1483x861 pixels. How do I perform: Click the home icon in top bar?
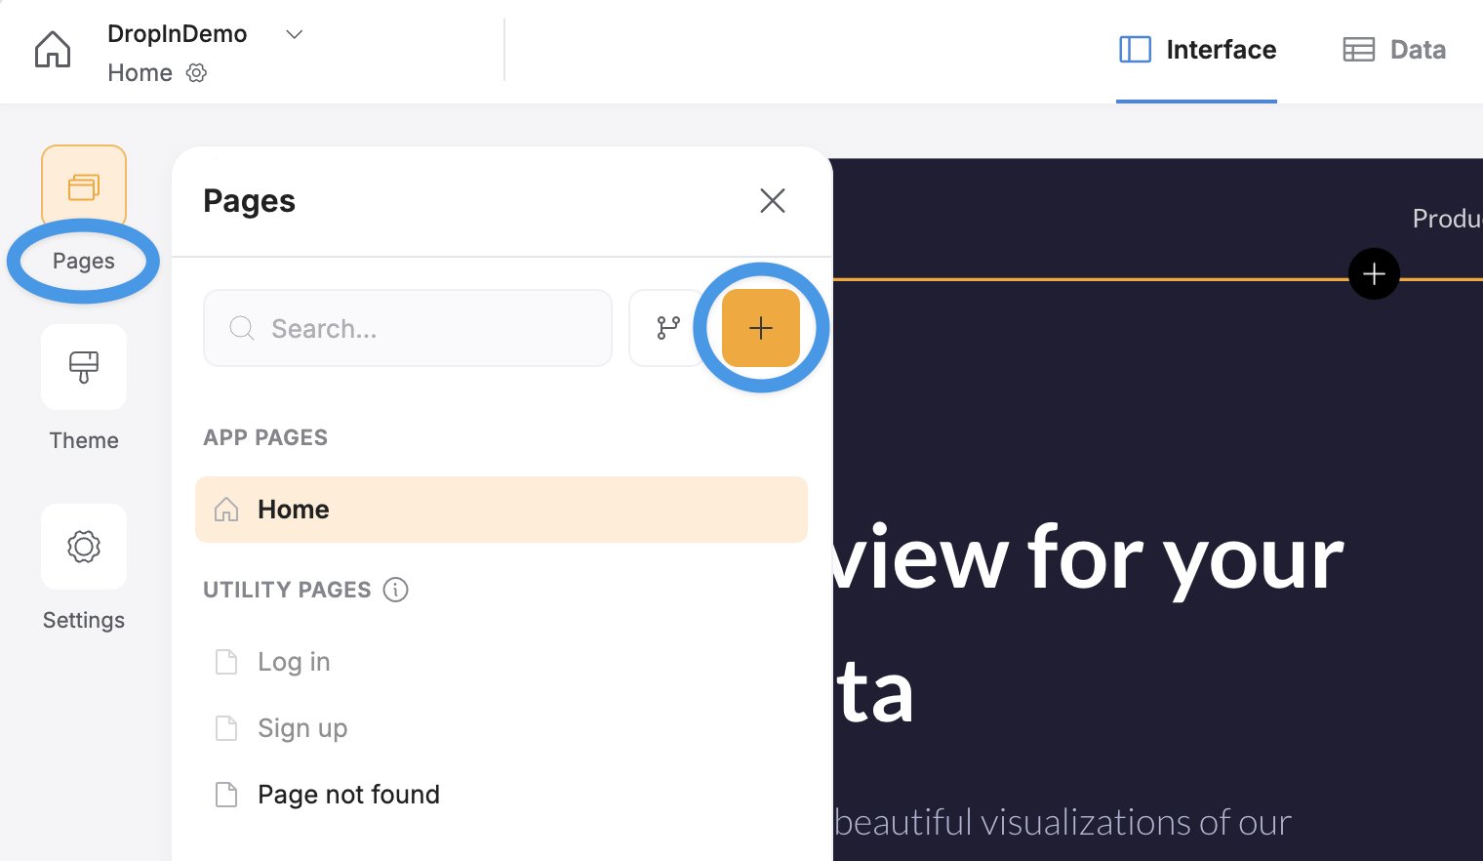pyautogui.click(x=53, y=50)
